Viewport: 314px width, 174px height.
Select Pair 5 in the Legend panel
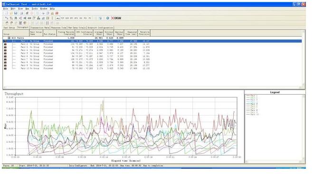tap(252, 104)
